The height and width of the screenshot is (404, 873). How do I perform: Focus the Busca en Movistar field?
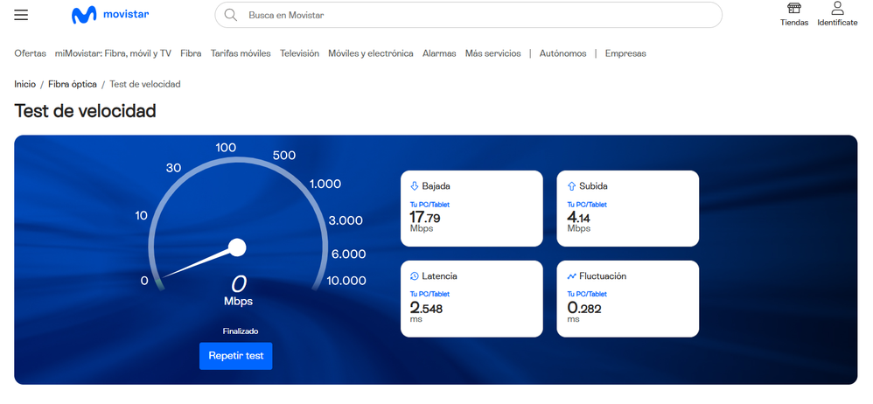[x=472, y=15]
